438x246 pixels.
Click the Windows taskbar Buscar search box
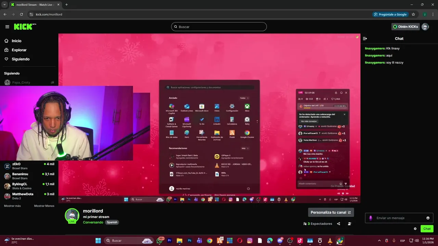tap(128, 241)
